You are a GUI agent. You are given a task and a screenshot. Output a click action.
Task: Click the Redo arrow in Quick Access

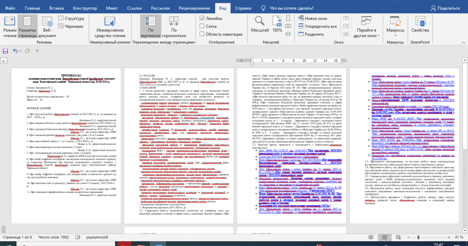tap(27, 51)
